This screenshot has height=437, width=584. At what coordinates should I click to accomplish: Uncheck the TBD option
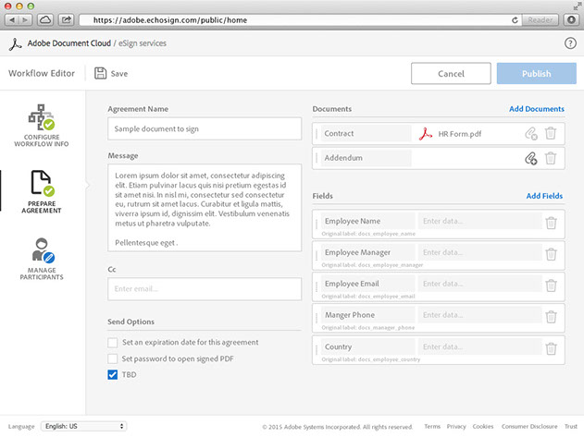tap(113, 374)
